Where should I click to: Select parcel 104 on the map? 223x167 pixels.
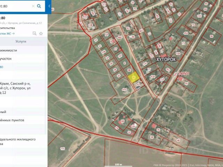pos(178,54)
